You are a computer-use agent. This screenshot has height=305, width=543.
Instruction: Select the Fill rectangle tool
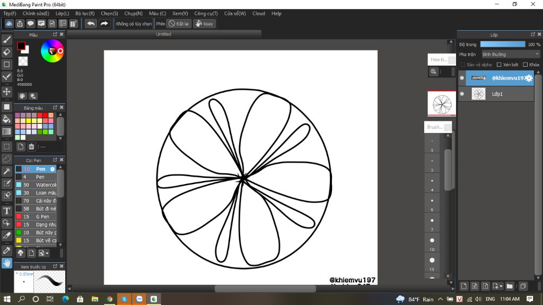pyautogui.click(x=6, y=107)
